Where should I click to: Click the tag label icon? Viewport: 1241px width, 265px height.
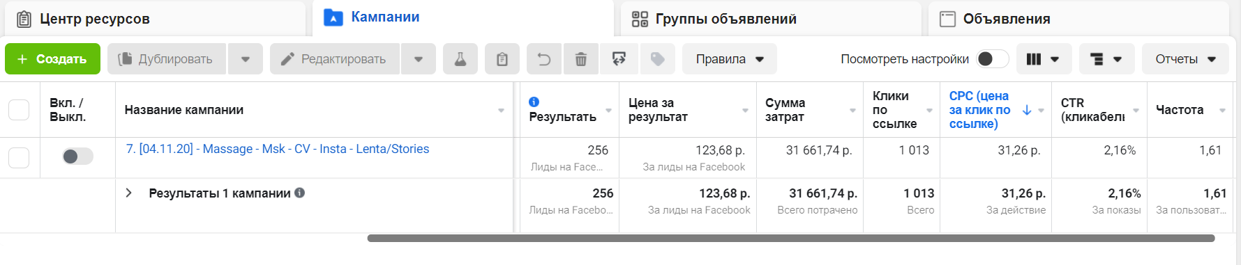pos(657,59)
